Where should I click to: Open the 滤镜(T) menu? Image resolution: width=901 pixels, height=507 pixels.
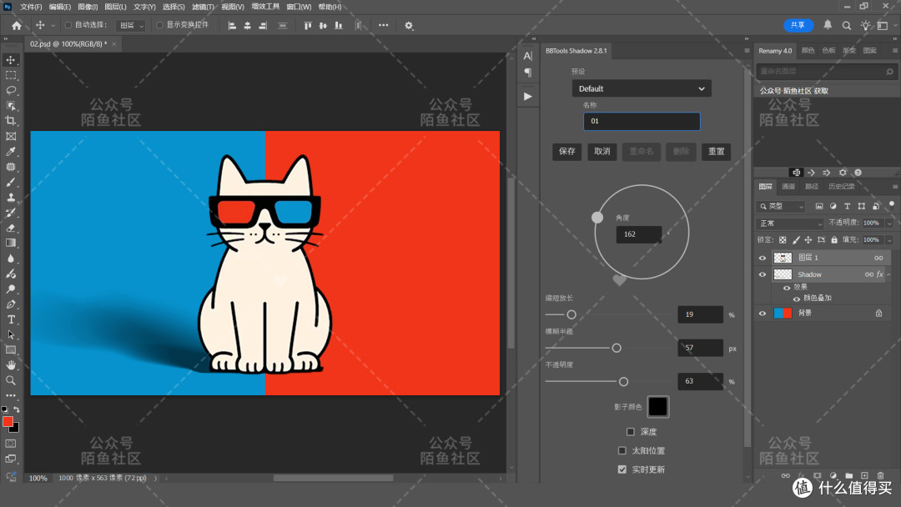click(x=203, y=7)
